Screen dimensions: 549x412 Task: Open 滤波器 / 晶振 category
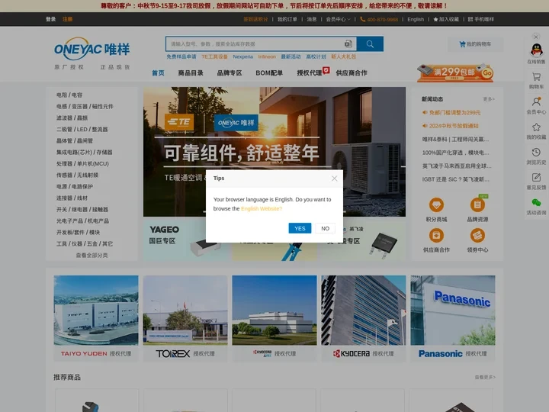pos(72,117)
